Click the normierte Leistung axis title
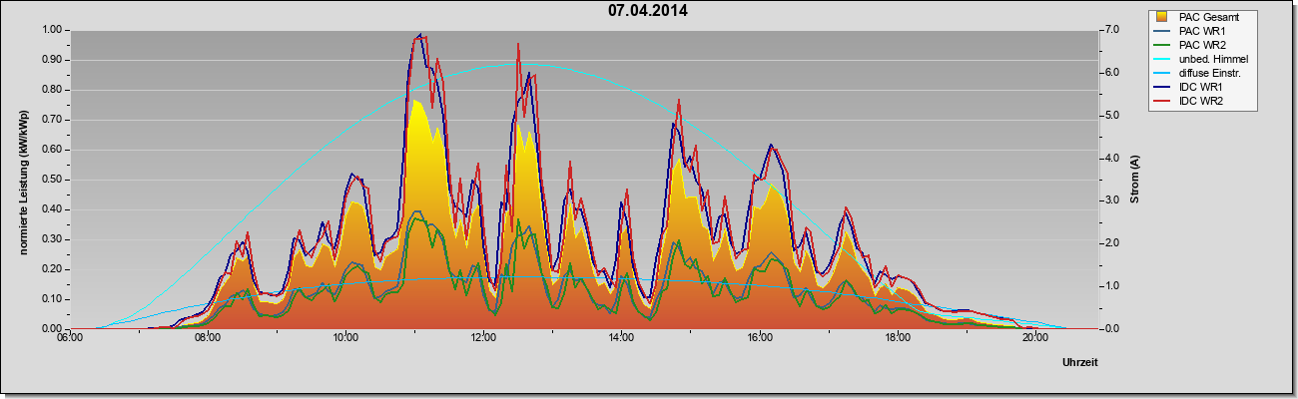This screenshot has width=1298, height=399. 23,180
